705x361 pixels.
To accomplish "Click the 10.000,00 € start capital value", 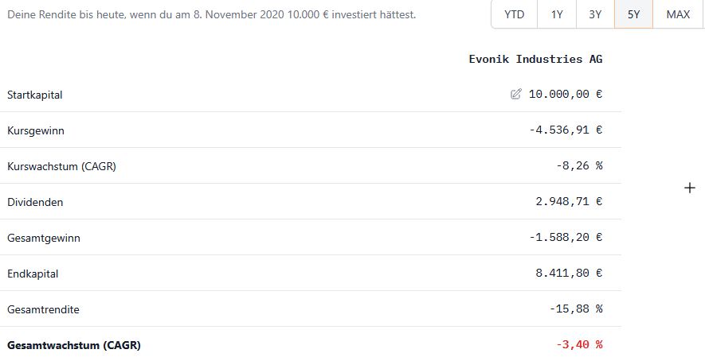I will [x=566, y=94].
